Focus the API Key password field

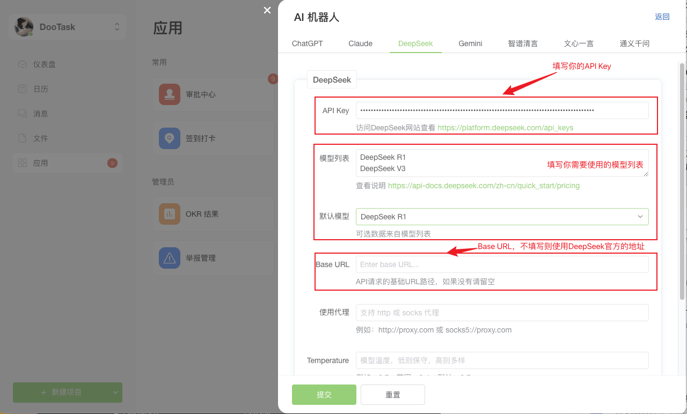point(502,110)
